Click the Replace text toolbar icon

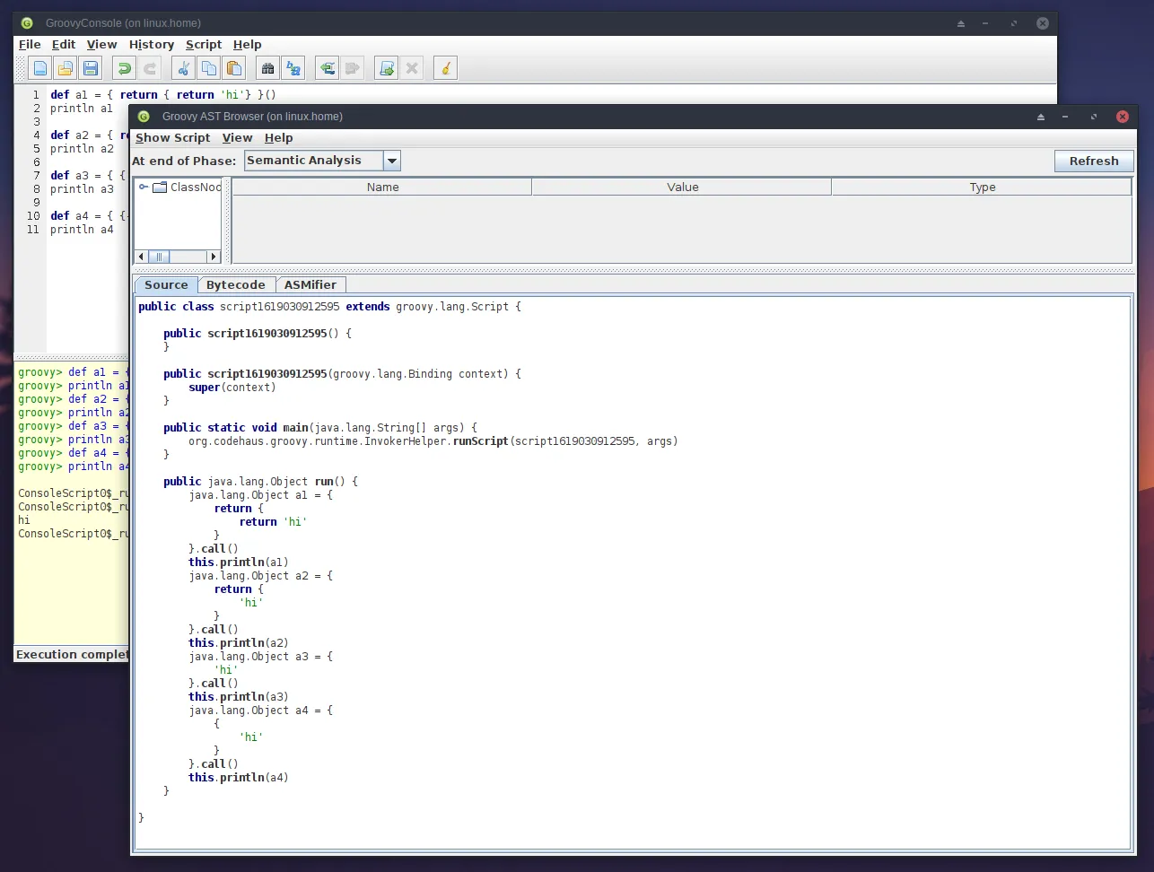293,68
